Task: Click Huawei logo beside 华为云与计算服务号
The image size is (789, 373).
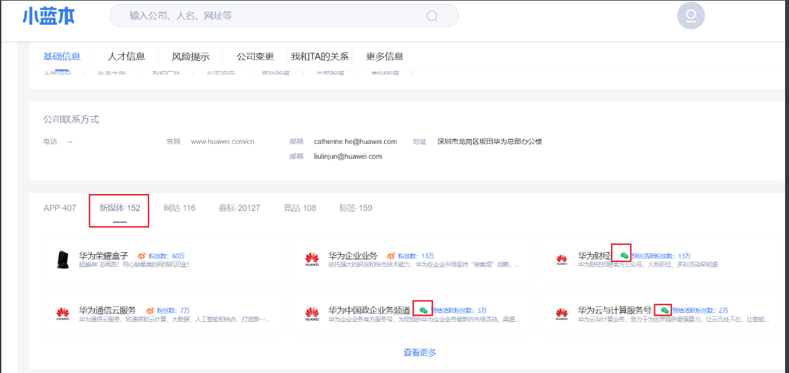Action: pyautogui.click(x=561, y=314)
